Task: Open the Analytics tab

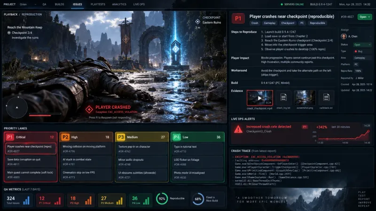Action: click(x=119, y=4)
